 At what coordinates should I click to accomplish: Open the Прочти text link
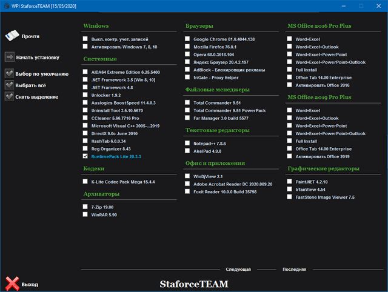(30, 36)
